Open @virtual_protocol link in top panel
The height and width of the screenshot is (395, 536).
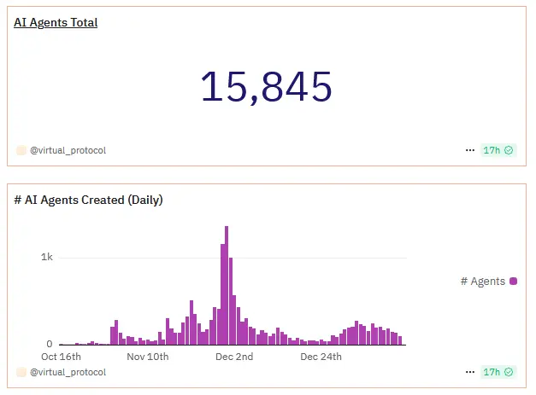[68, 150]
